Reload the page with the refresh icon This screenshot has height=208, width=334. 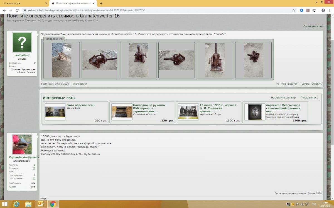pos(17,10)
